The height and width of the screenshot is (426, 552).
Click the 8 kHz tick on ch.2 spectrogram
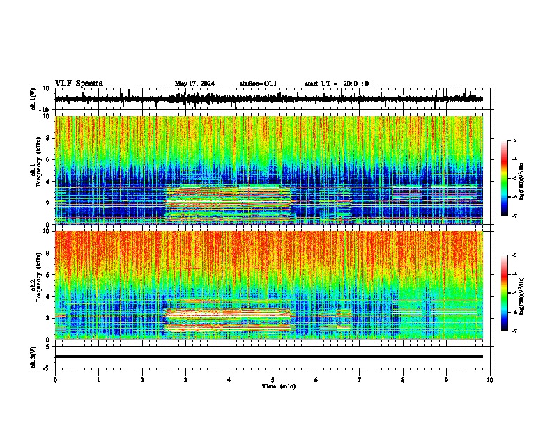[48, 253]
